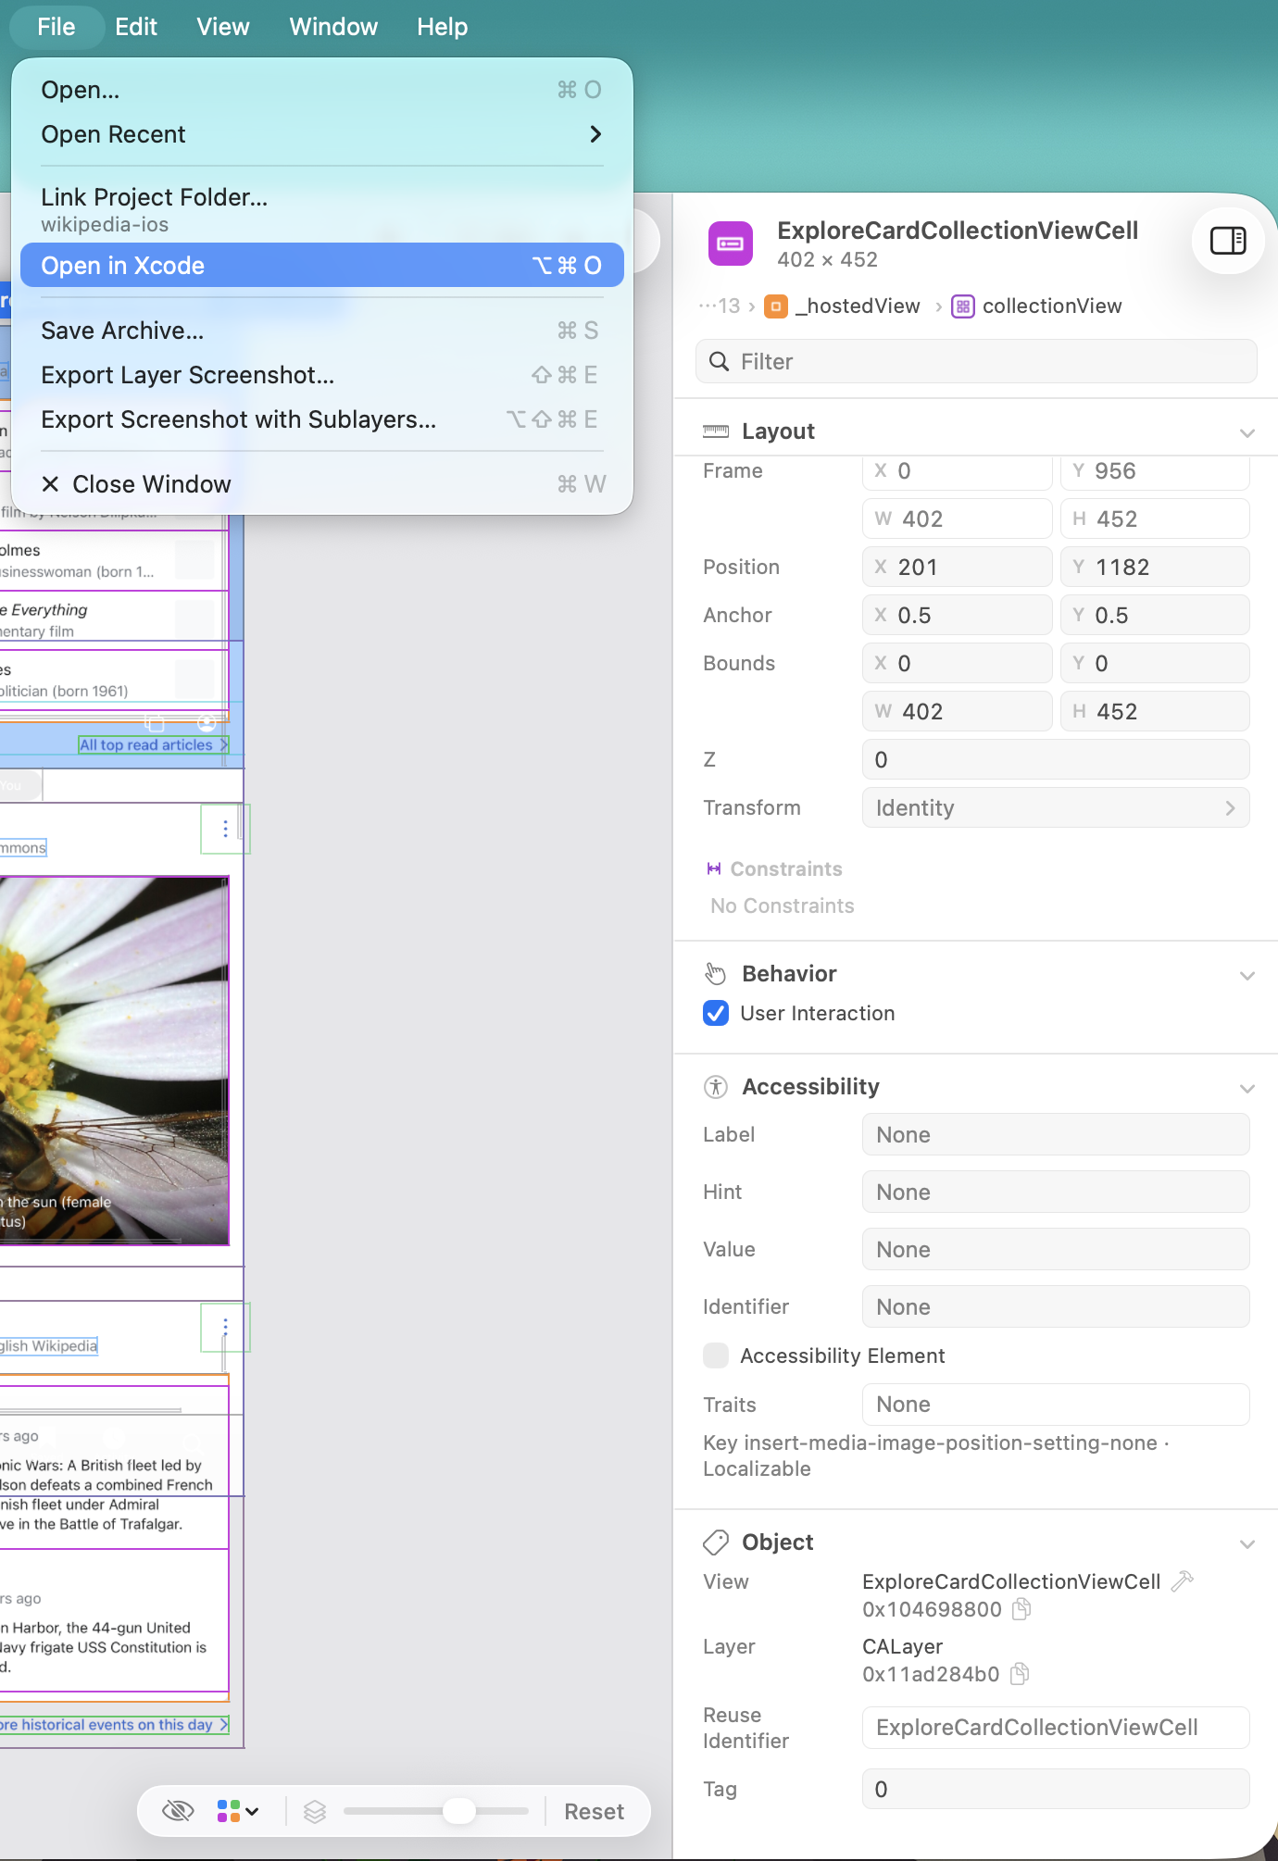The width and height of the screenshot is (1278, 1861).
Task: Choose Save Archive… from File menu
Action: click(x=321, y=331)
